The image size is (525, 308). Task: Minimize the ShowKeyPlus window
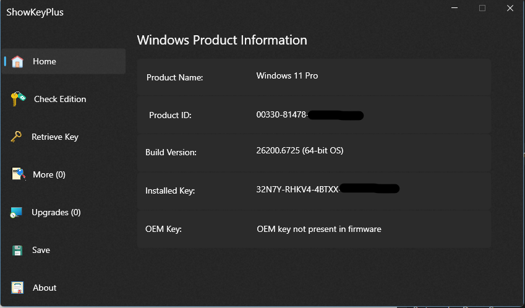tap(455, 8)
